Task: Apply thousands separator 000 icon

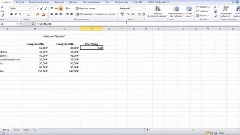Action: click(x=133, y=14)
